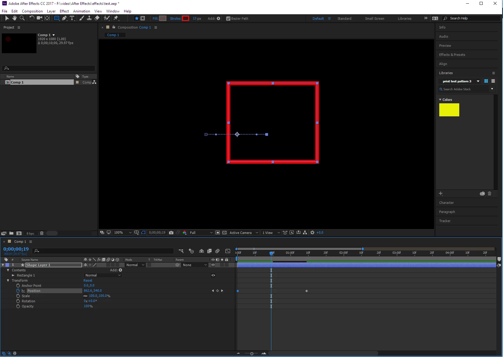The image size is (503, 357).
Task: Click Reset link for Transform
Action: click(88, 280)
